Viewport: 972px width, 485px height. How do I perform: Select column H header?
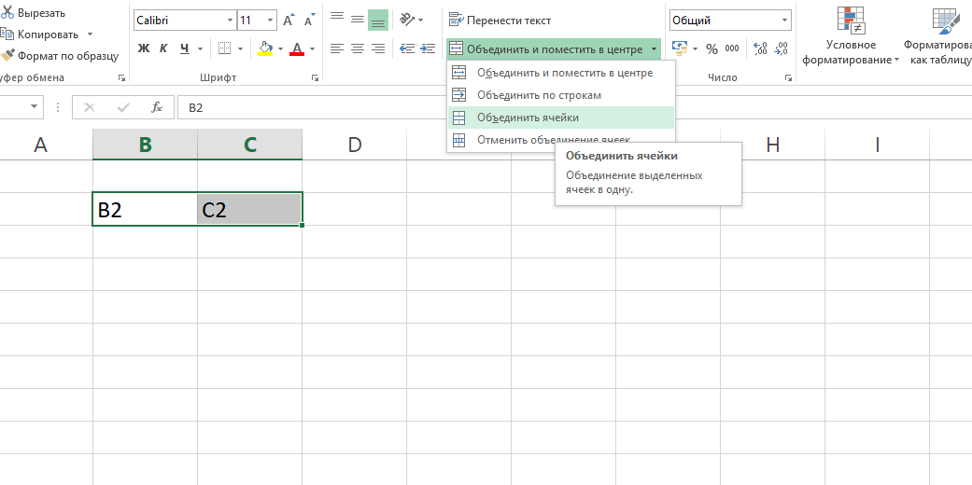[x=772, y=145]
